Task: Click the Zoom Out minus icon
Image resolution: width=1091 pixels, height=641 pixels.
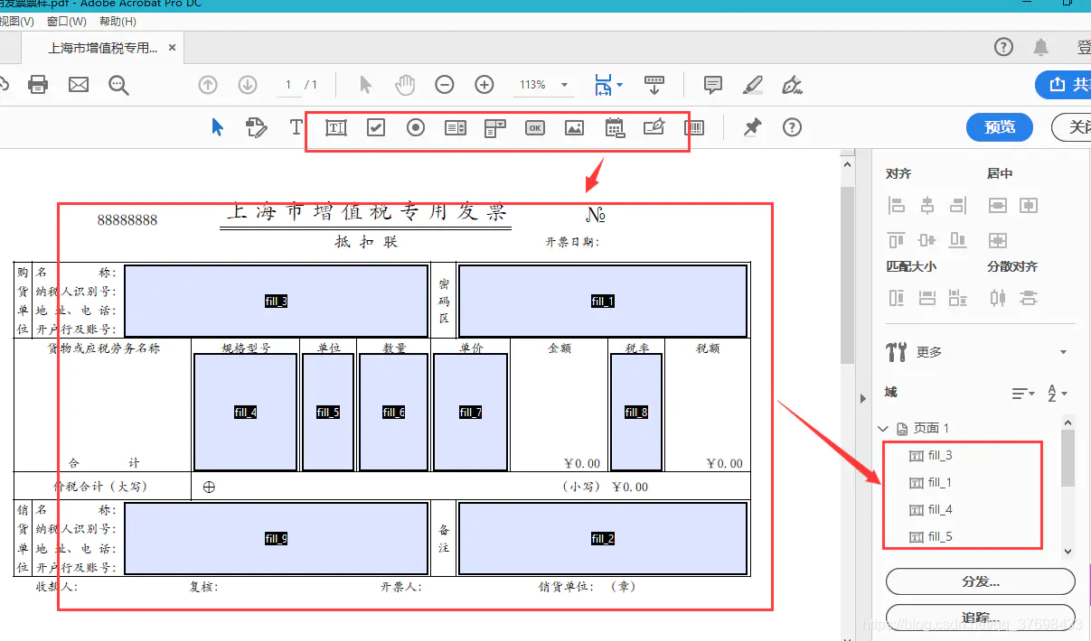Action: pos(445,85)
